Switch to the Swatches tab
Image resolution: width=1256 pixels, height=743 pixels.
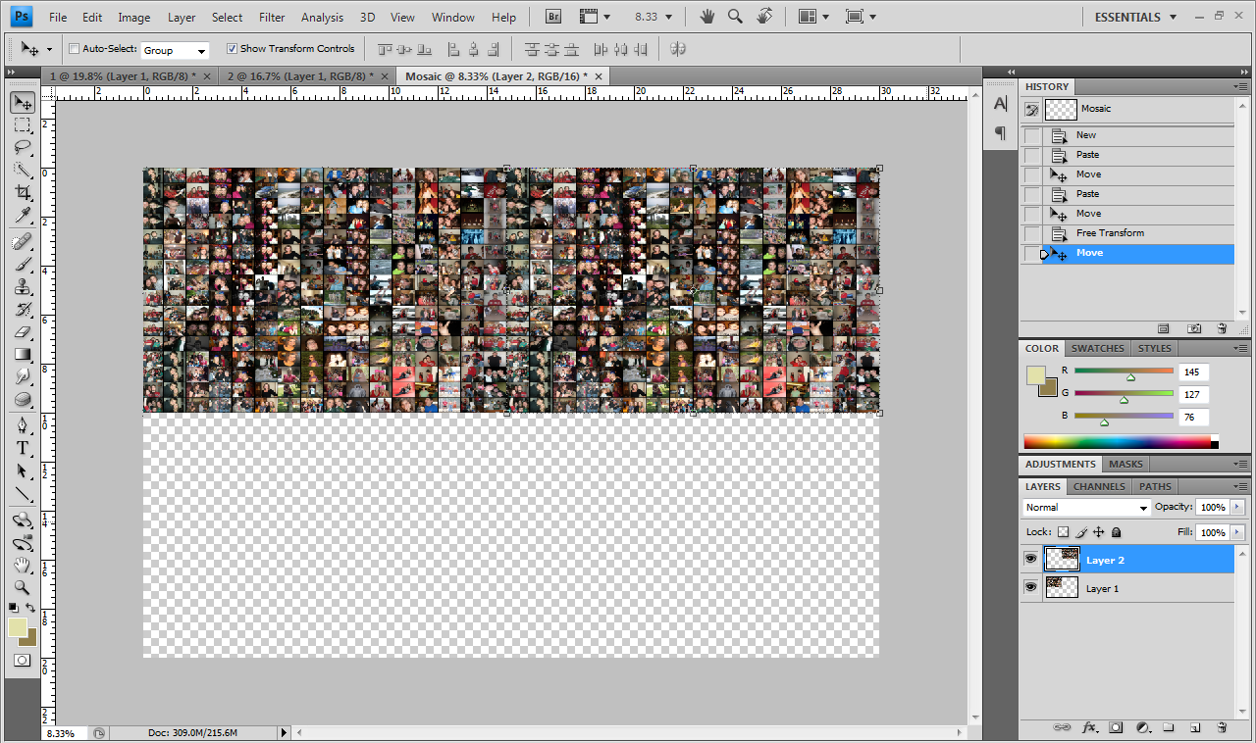pyautogui.click(x=1097, y=348)
